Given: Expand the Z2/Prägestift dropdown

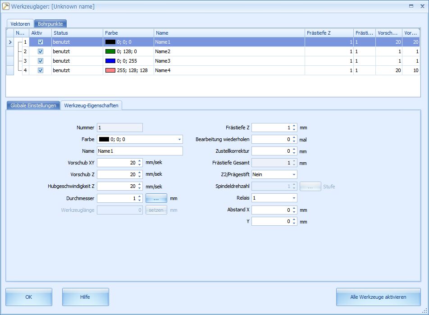Looking at the screenshot, I should pos(294,174).
